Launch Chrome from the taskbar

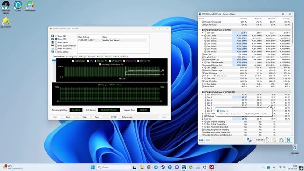pos(149,167)
